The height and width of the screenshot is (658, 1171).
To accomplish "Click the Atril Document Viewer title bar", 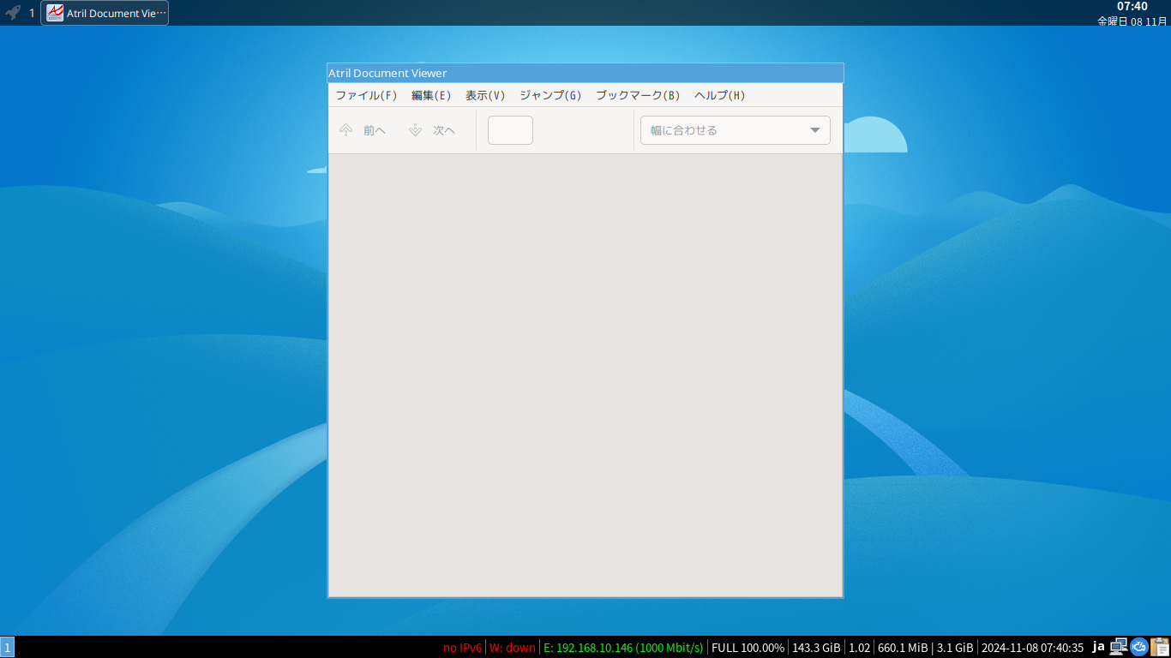I will 585,73.
